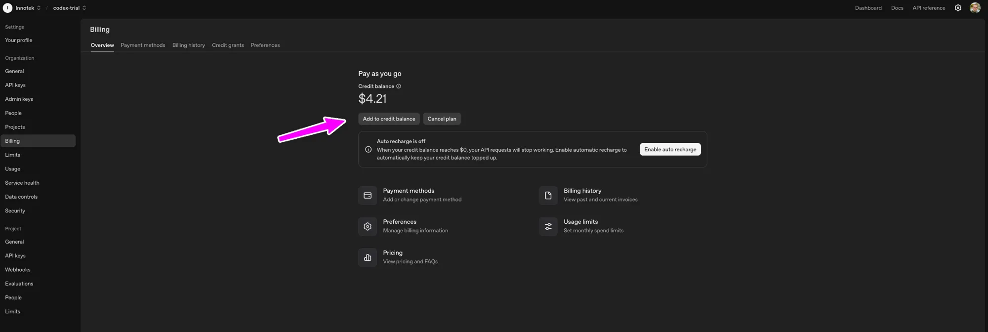Viewport: 988px width, 332px height.
Task: Click the Innotek organization logo icon
Action: 7,8
